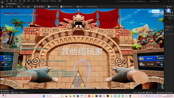Viewport: 174px width, 98px height.
Task: Click the 内容侧滑菜单 content drawer button
Action: pyautogui.click(x=5, y=93)
